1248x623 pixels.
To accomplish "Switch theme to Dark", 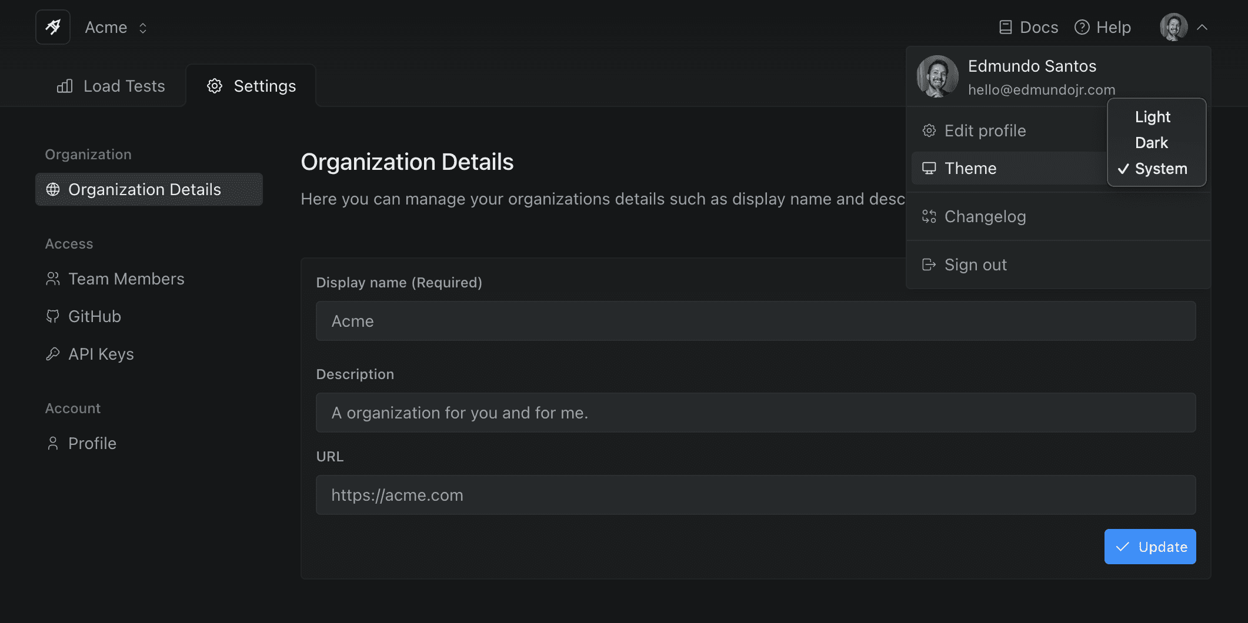I will pos(1152,142).
